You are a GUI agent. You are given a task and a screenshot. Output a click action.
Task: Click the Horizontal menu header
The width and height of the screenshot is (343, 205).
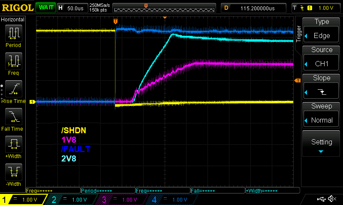click(x=12, y=20)
